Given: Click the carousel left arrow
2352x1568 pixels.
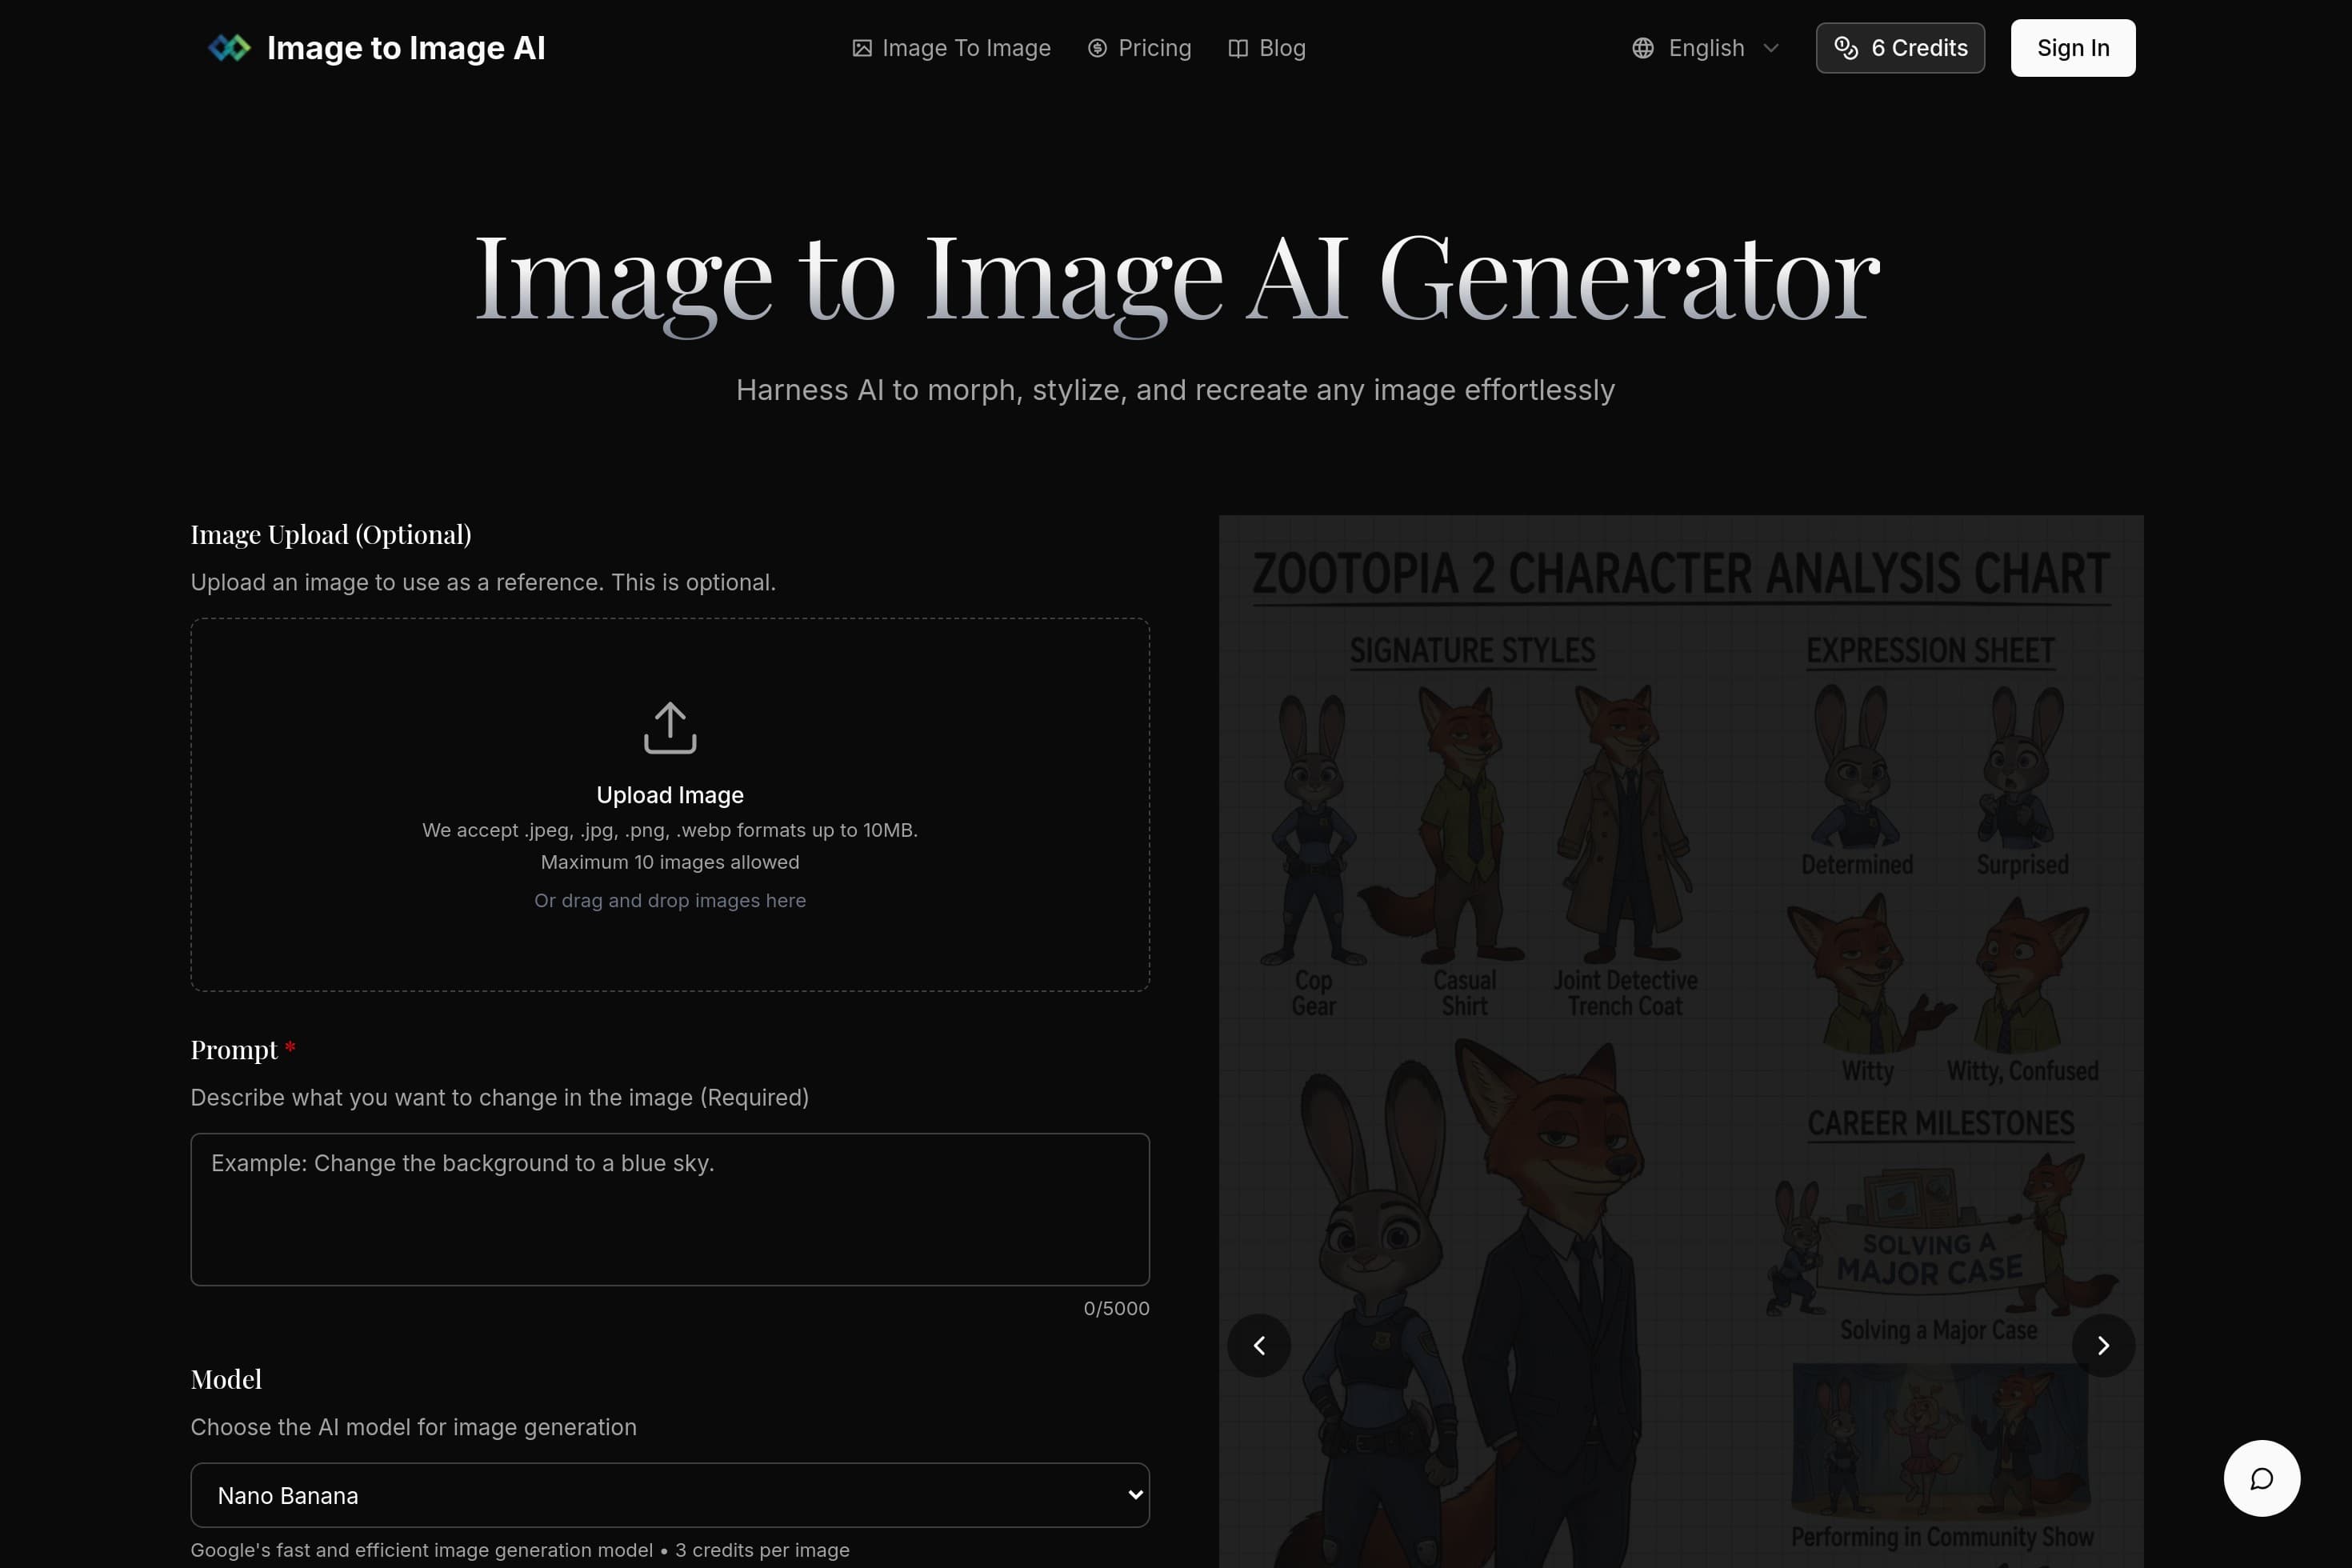Looking at the screenshot, I should [1259, 1345].
